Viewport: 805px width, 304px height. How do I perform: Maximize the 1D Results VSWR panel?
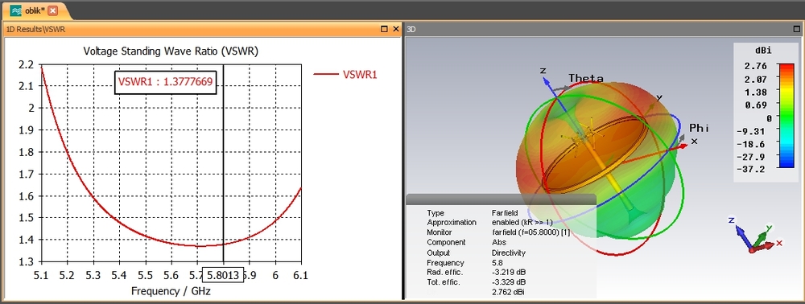tap(384, 29)
